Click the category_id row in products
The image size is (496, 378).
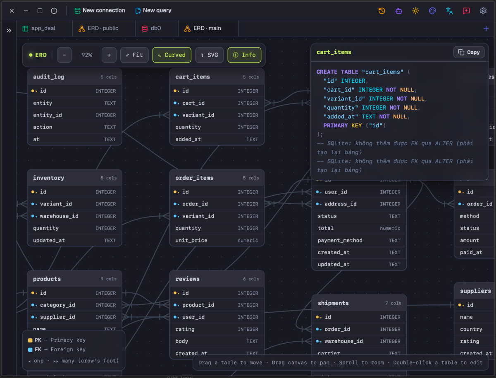pos(74,305)
